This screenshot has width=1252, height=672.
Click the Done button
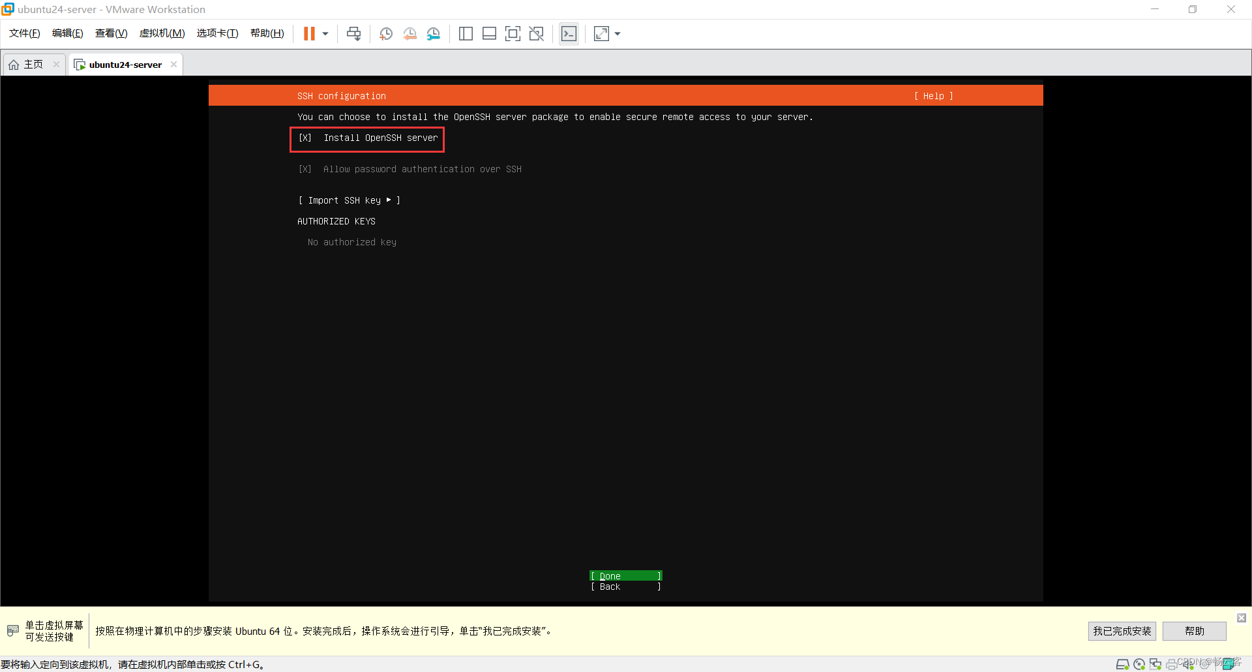click(626, 576)
